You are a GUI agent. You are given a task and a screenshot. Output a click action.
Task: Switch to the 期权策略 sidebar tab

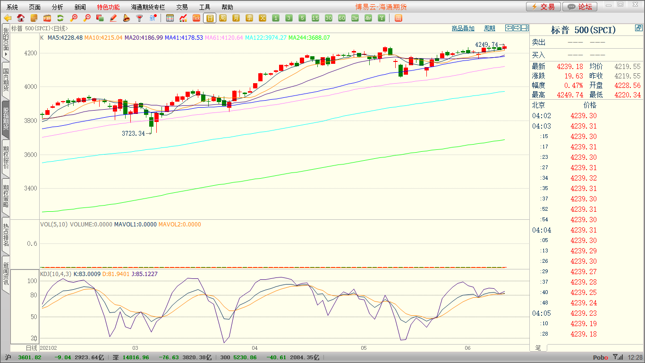pos(6,196)
